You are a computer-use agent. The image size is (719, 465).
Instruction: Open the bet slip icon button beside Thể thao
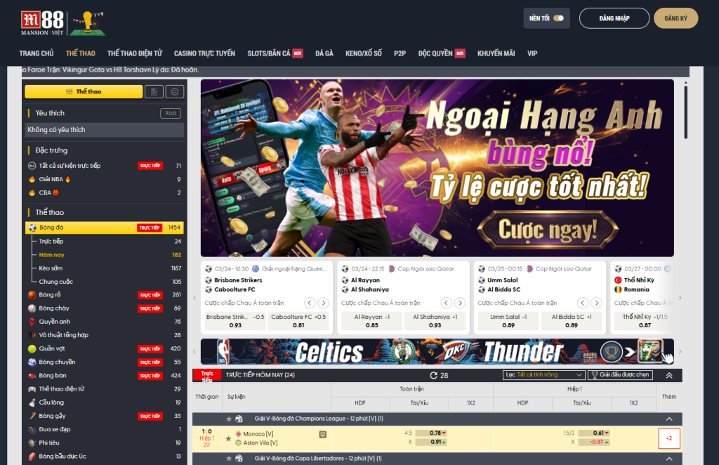coord(154,92)
